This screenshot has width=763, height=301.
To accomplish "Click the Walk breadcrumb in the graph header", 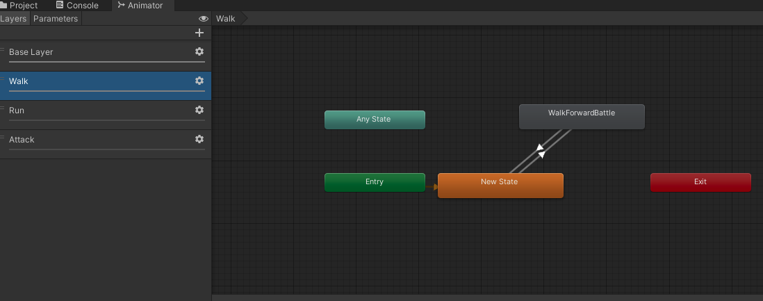I will click(x=226, y=19).
